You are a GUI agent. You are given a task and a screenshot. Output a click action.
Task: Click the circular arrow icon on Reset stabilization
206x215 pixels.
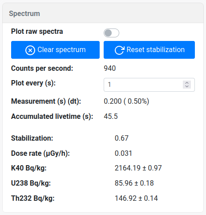click(x=120, y=50)
